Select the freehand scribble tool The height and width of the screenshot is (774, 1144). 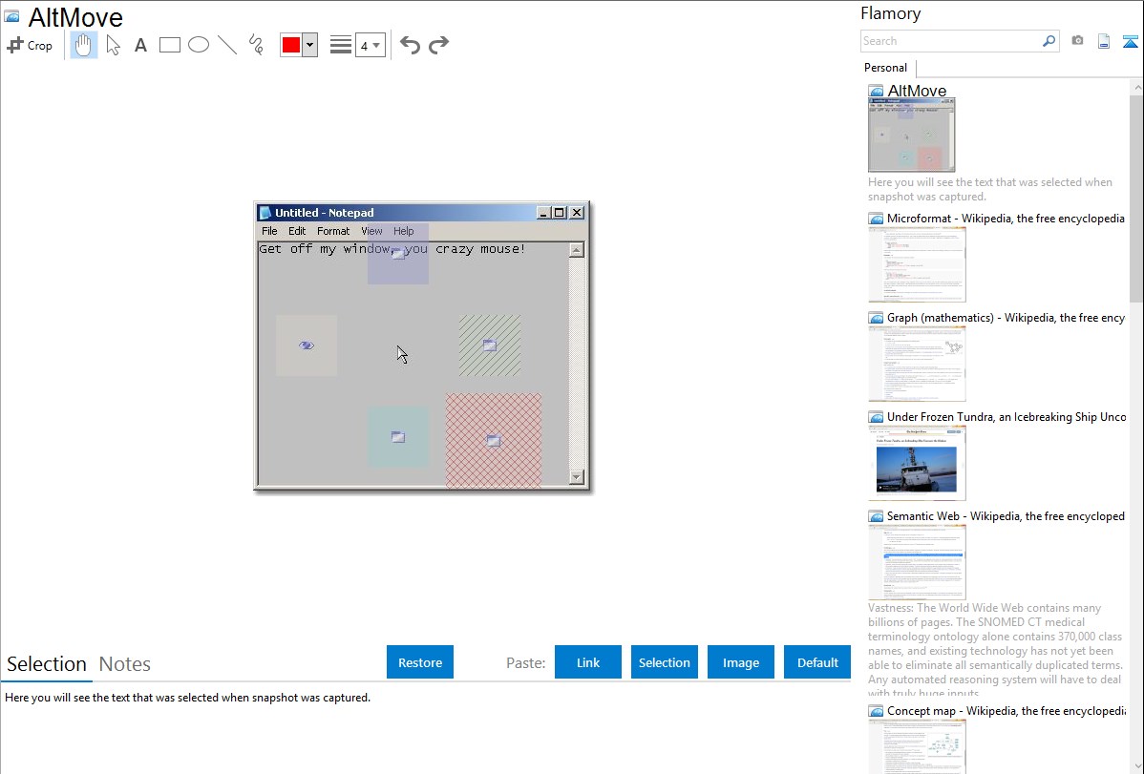(256, 45)
